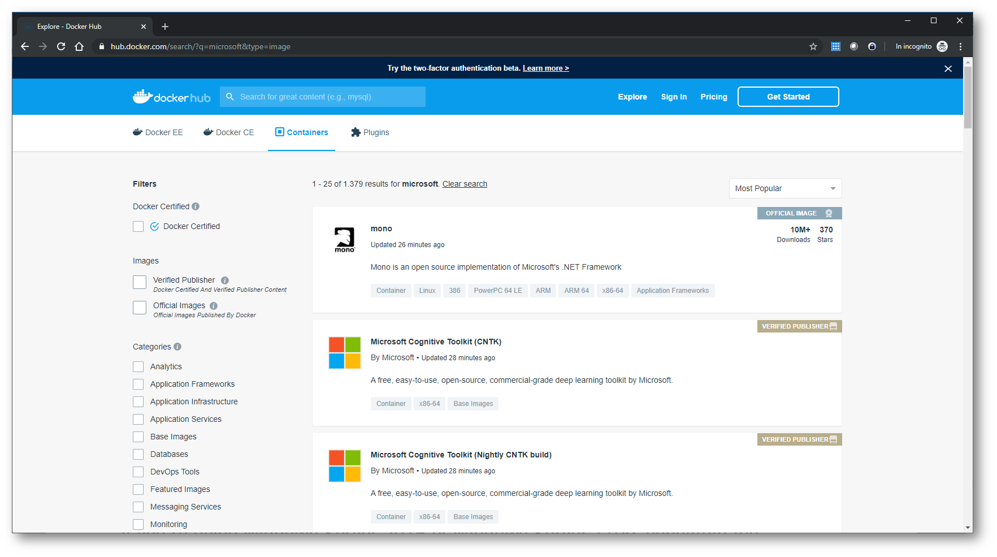Check the Application Infrastructure category
Viewport: 997px width, 557px height.
pyautogui.click(x=138, y=402)
